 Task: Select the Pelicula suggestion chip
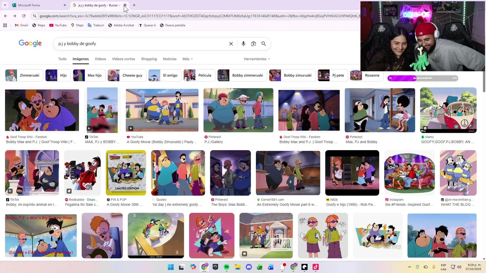click(199, 75)
